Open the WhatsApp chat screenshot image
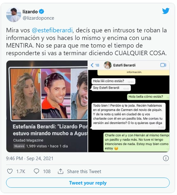Image resolution: width=177 pixels, height=195 pixels. 129,106
